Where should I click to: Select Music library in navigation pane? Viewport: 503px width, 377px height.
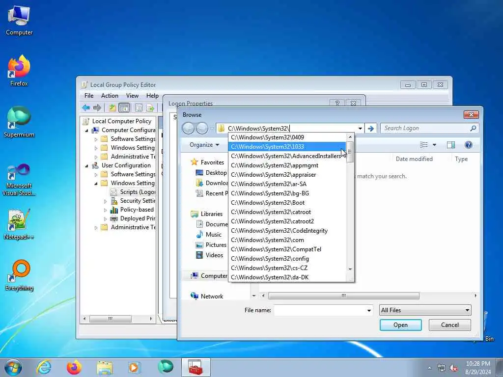[x=209, y=234]
